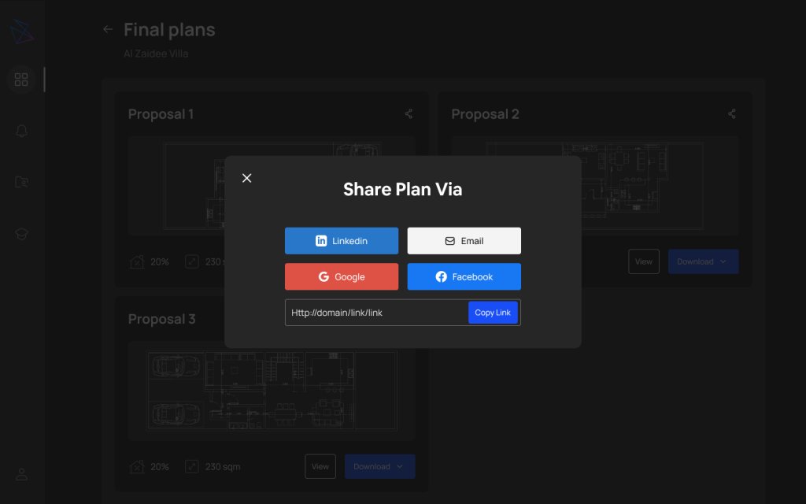Go back using the arrow beside Final plans
This screenshot has height=504, width=806.
click(x=108, y=30)
